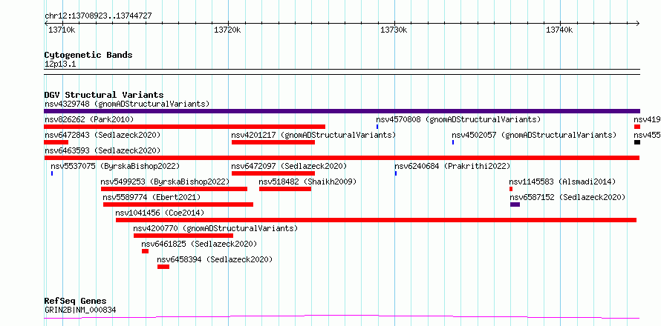This screenshot has width=661, height=326.
Task: Click the purple nsv6587152 variant bar
Action: coord(515,204)
